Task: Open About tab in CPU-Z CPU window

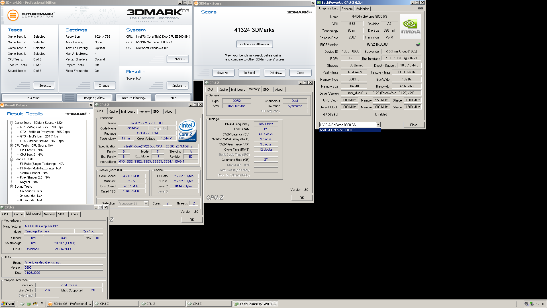Action: pyautogui.click(x=169, y=112)
